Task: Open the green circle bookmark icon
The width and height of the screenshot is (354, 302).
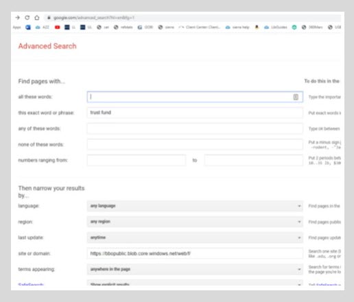Action: pos(294,27)
